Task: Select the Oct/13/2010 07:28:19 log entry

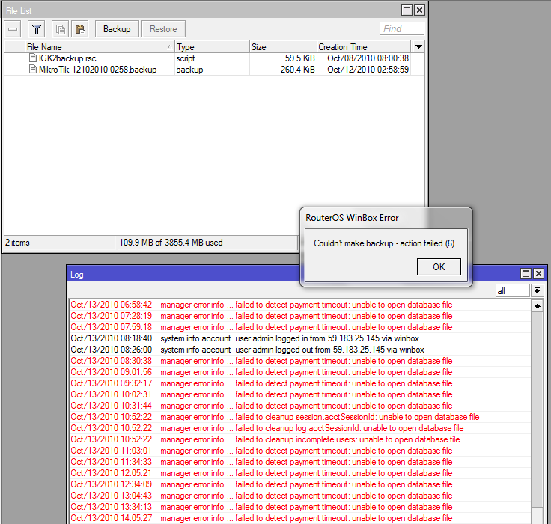Action: pyautogui.click(x=299, y=316)
